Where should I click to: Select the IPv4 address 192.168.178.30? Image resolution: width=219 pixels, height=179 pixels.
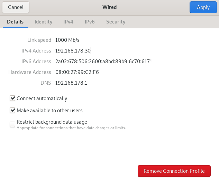(73, 51)
